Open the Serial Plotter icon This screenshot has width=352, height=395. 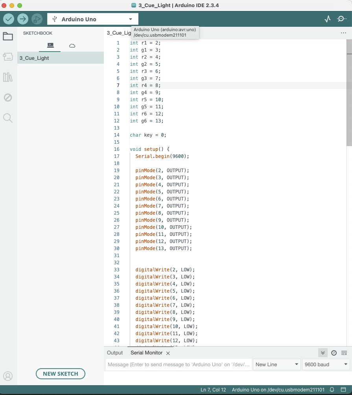327,19
